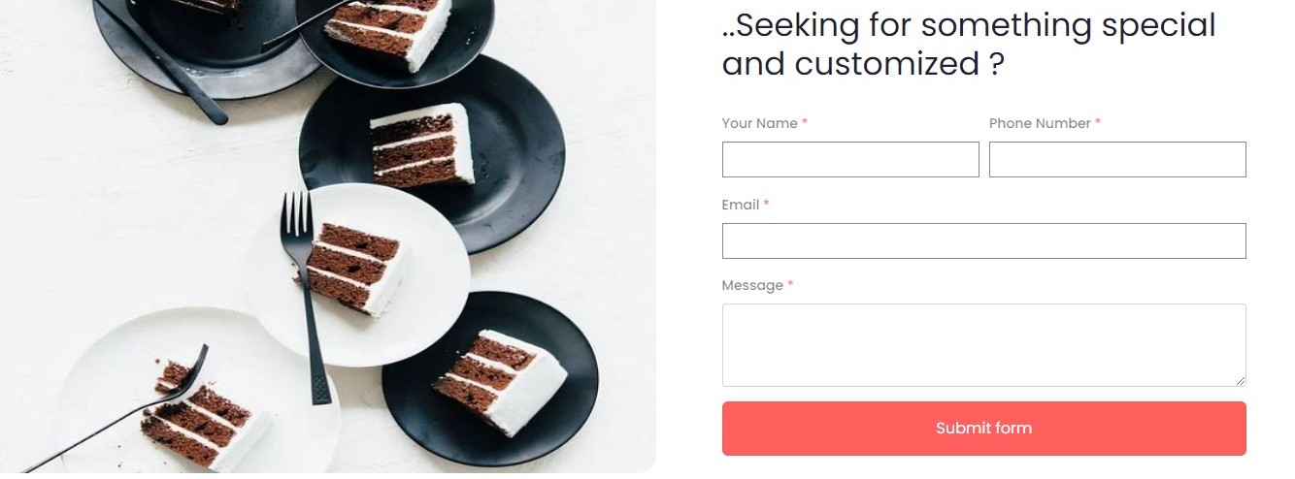The width and height of the screenshot is (1295, 479).
Task: Click the Your Name input field
Action: pyautogui.click(x=849, y=160)
